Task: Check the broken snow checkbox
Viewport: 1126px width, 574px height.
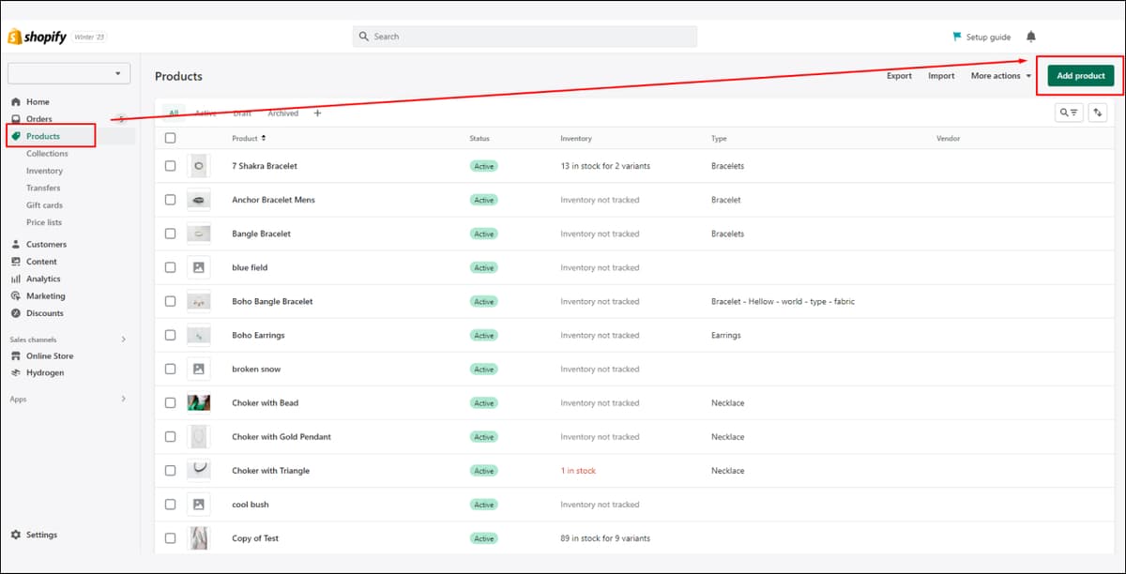Action: point(170,369)
